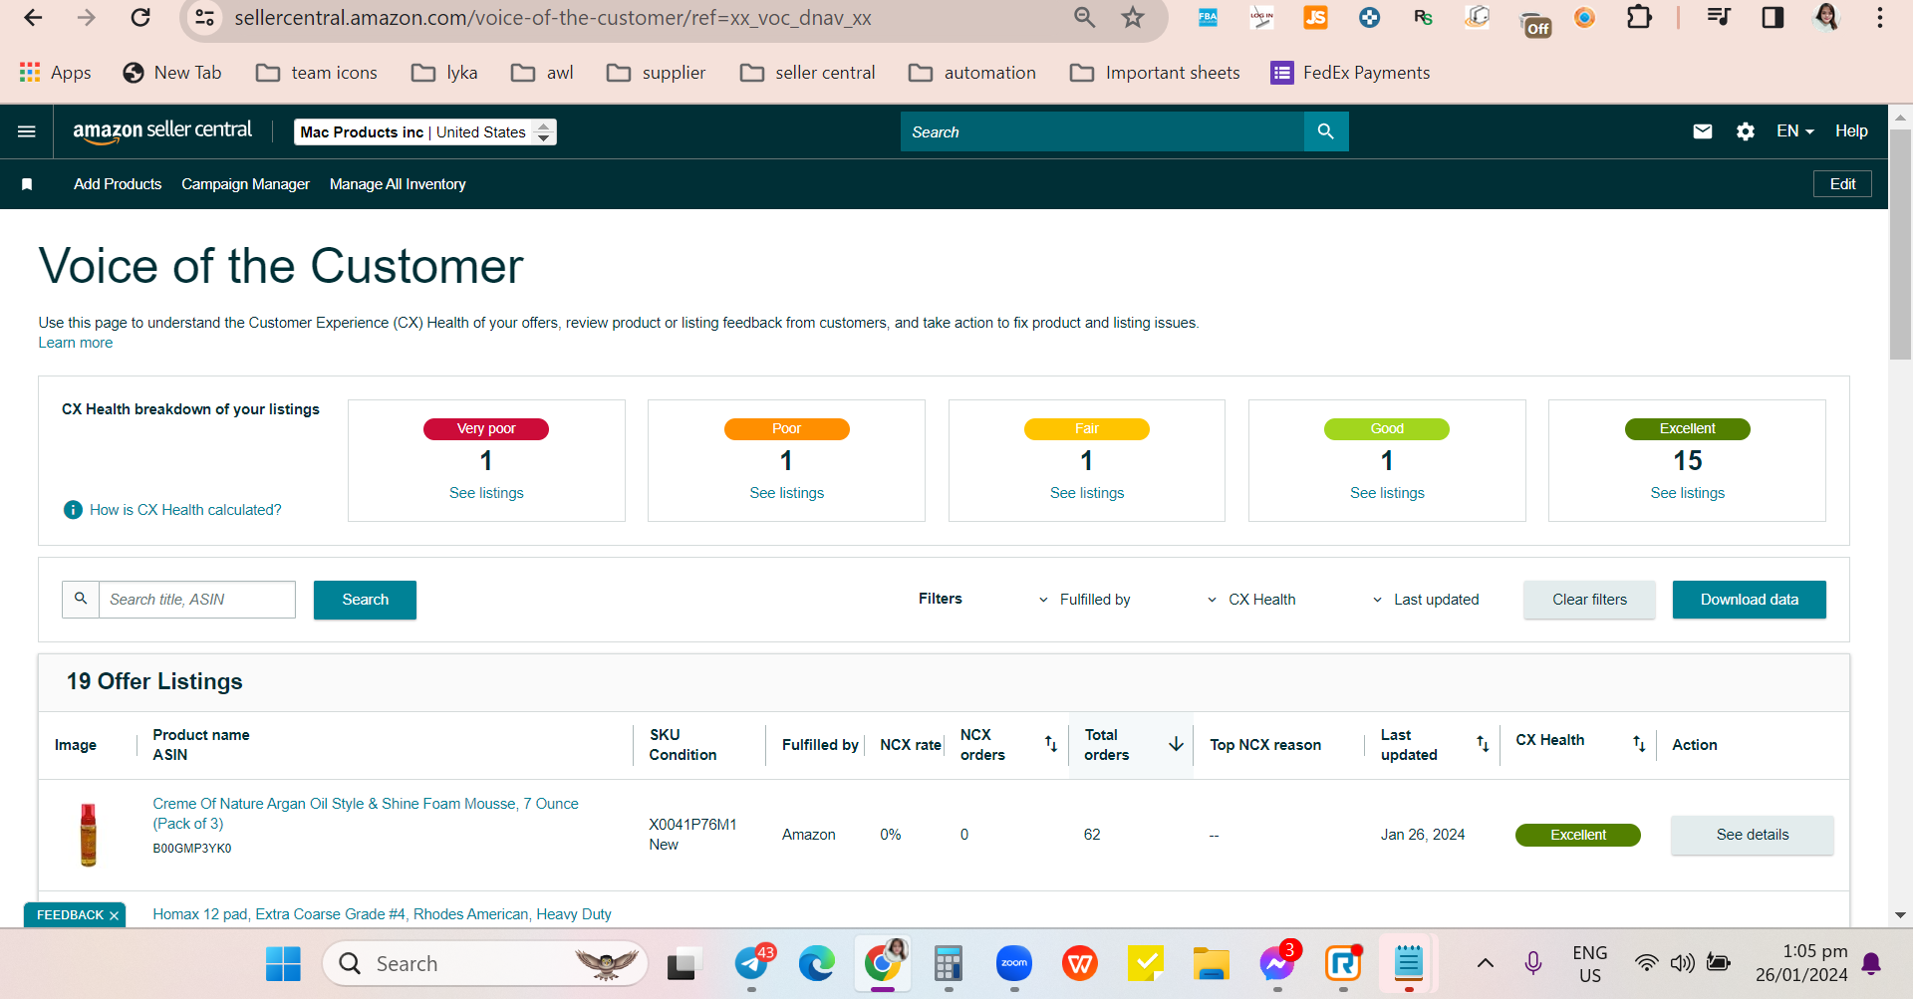The width and height of the screenshot is (1913, 999).
Task: Open Campaign Manager in the navigation bar
Action: pyautogui.click(x=245, y=184)
